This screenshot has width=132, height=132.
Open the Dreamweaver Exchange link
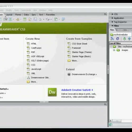point(84,74)
